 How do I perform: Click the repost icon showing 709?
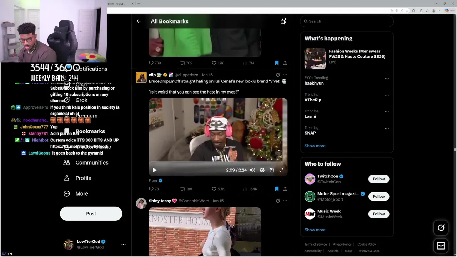pos(182,63)
